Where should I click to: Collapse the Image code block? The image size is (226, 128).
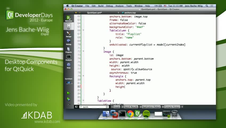tap(83, 51)
